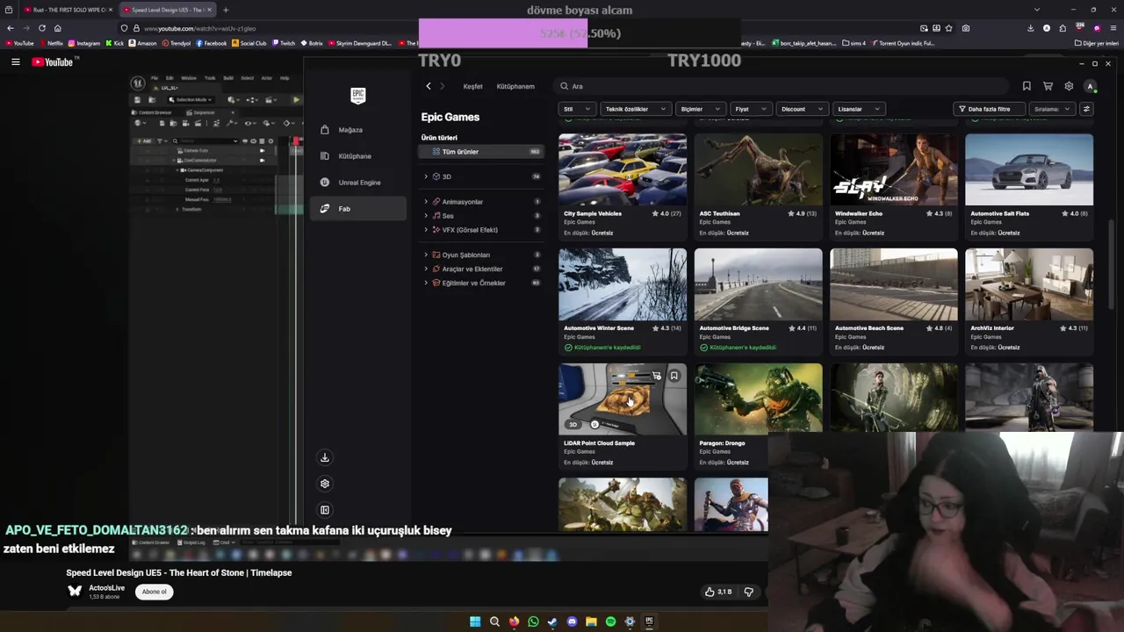Open the Discount filter dropdown

point(802,109)
